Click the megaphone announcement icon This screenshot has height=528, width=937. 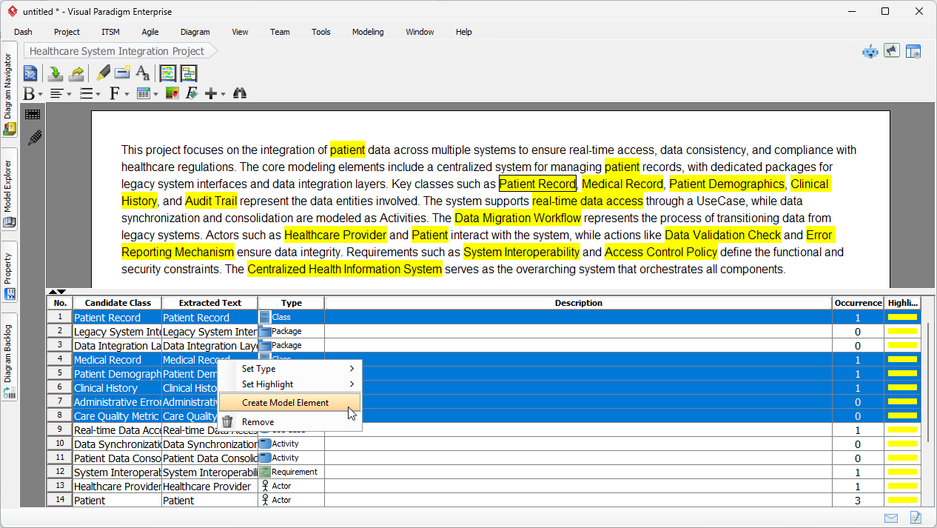[x=891, y=50]
